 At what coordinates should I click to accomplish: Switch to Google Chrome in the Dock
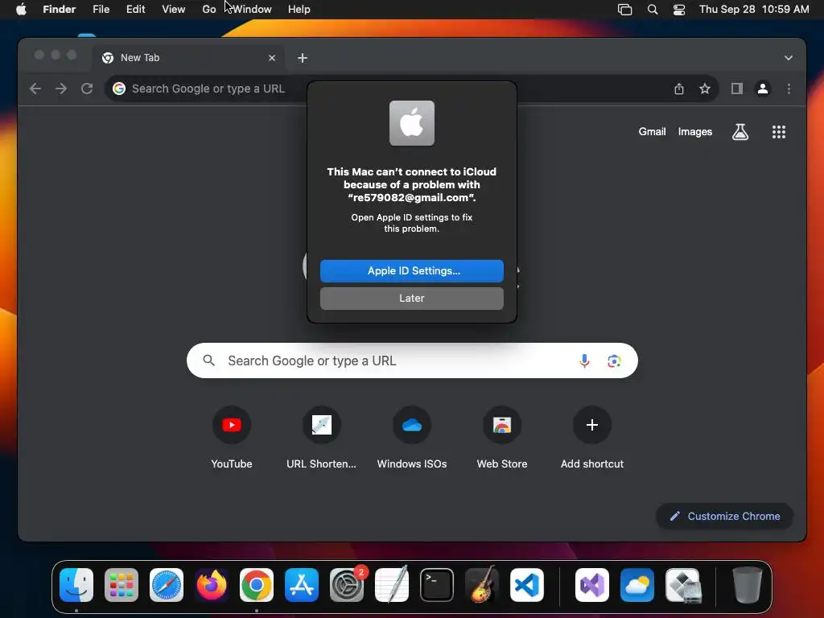pyautogui.click(x=257, y=585)
